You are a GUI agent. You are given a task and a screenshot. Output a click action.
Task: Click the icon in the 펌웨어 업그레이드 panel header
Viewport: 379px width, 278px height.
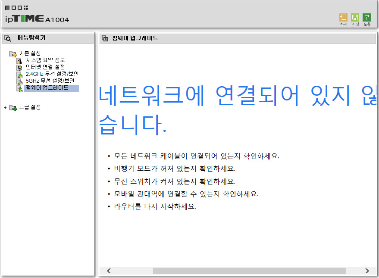point(105,38)
